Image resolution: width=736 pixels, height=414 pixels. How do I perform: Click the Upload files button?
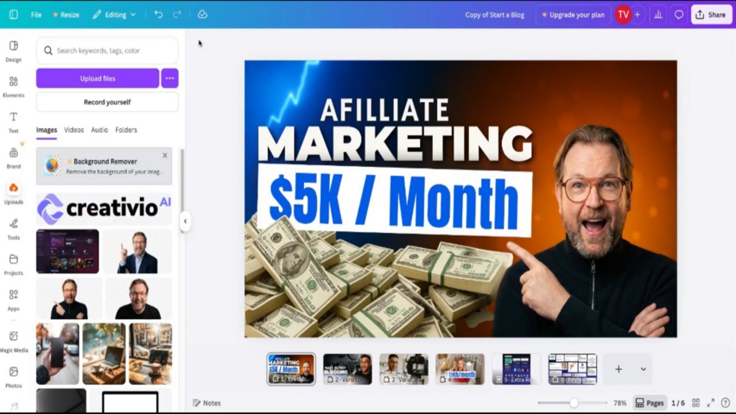coord(98,78)
